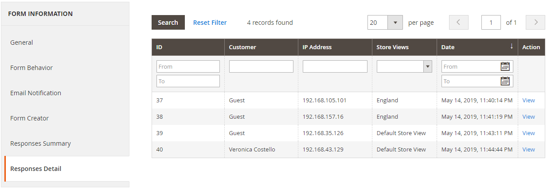Open the Store Views filter dropdown
551x190 pixels.
(x=404, y=66)
